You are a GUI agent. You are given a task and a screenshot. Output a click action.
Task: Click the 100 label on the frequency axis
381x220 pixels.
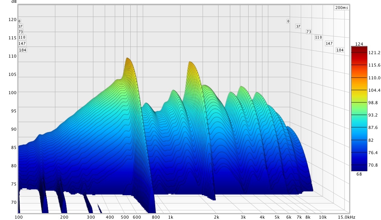click(x=19, y=217)
